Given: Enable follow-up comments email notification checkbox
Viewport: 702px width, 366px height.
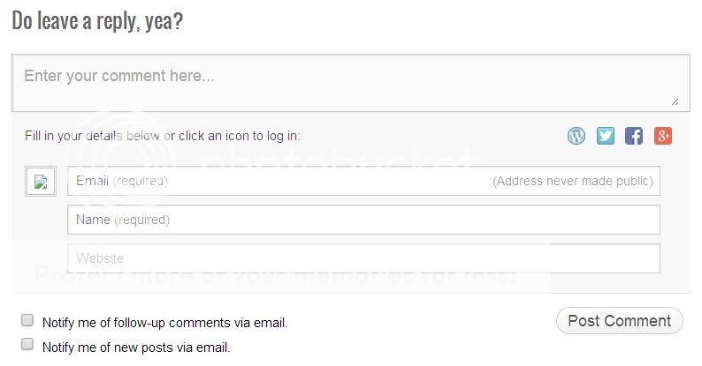Looking at the screenshot, I should 27,321.
